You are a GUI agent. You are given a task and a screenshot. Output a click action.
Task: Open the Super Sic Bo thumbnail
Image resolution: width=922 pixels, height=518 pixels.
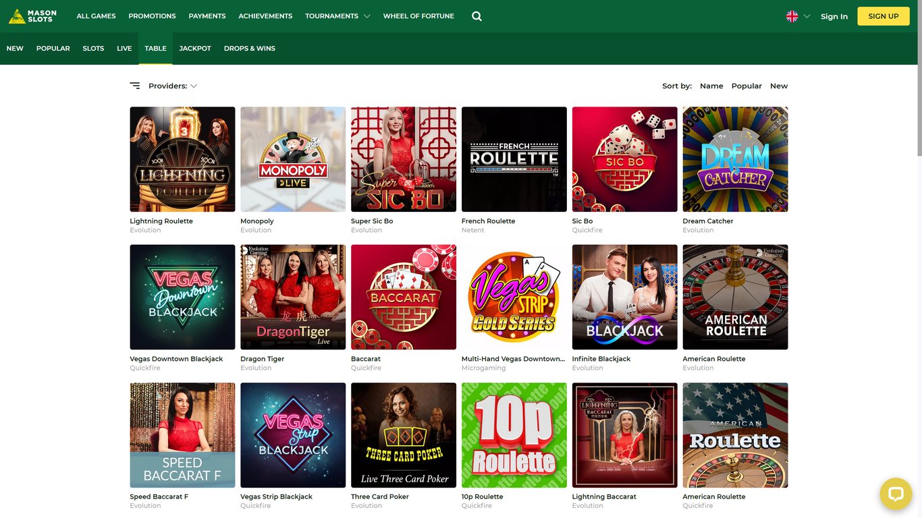click(x=404, y=159)
